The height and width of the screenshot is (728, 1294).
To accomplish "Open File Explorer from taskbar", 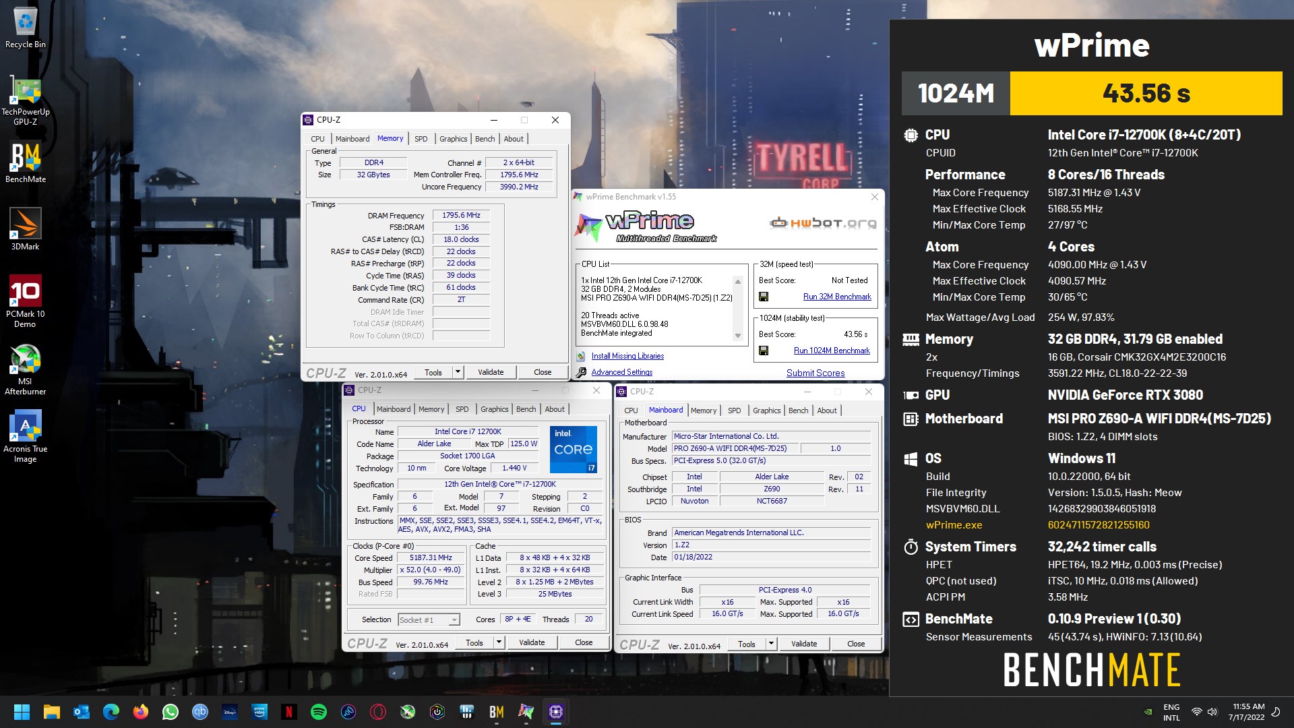I will click(52, 712).
